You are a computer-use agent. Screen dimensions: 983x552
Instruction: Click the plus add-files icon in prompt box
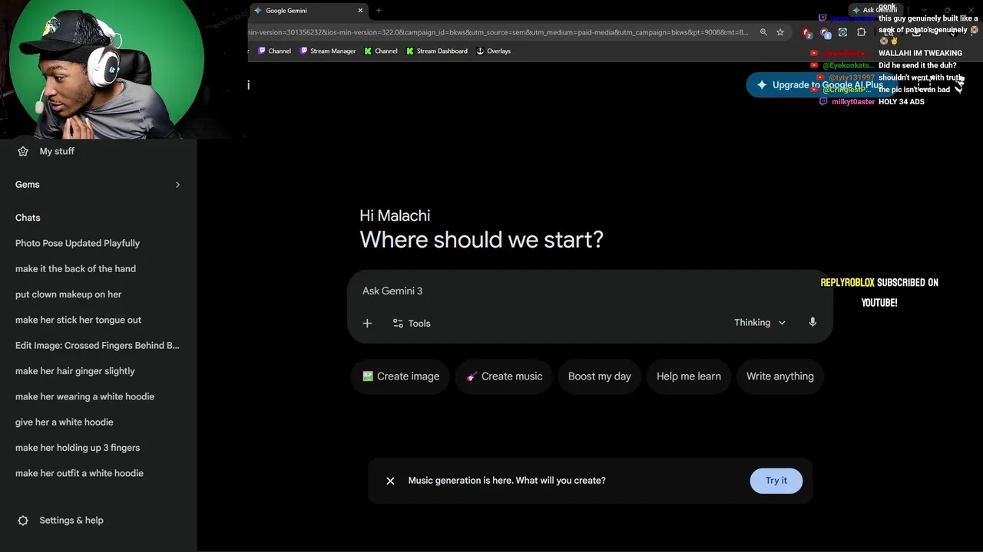coord(367,324)
